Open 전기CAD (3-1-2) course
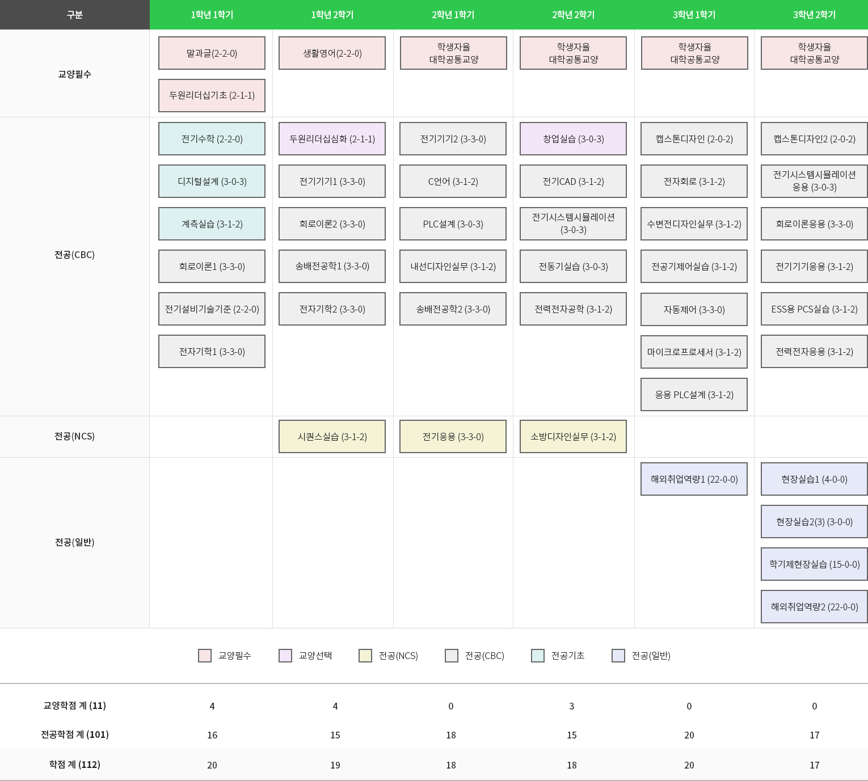Image resolution: width=868 pixels, height=781 pixels. point(573,181)
